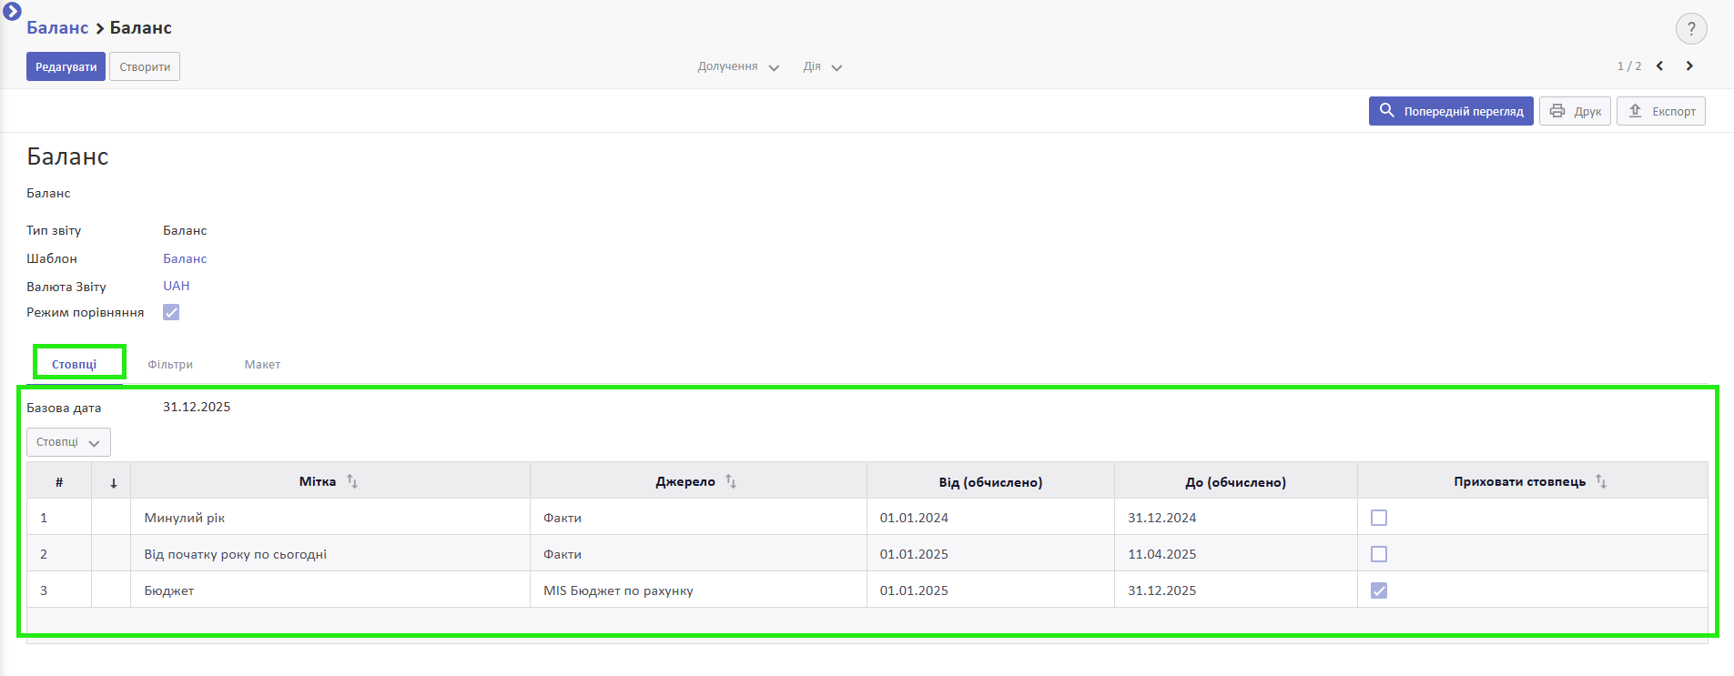This screenshot has width=1734, height=676.
Task: Select Від початку року по сьогодні cell
Action: [x=330, y=554]
